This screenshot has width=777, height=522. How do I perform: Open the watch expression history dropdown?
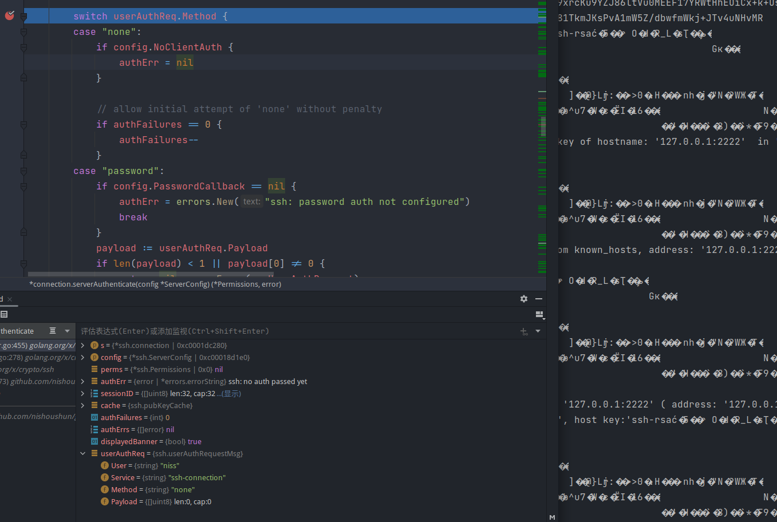[x=538, y=331]
